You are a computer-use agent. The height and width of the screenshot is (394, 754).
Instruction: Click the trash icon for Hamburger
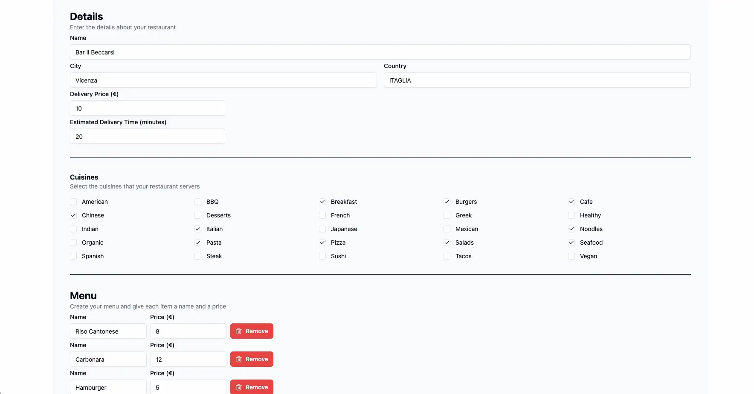pyautogui.click(x=238, y=387)
